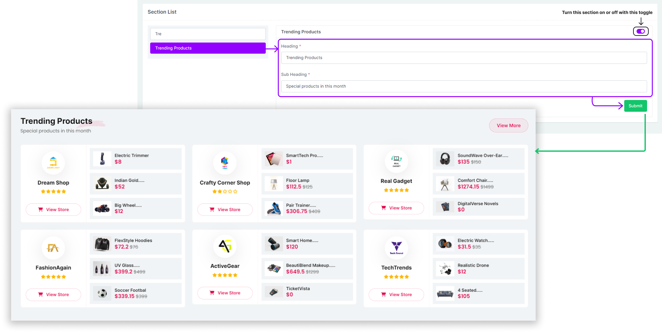
Task: Edit the Sub Heading input field
Action: (x=464, y=86)
